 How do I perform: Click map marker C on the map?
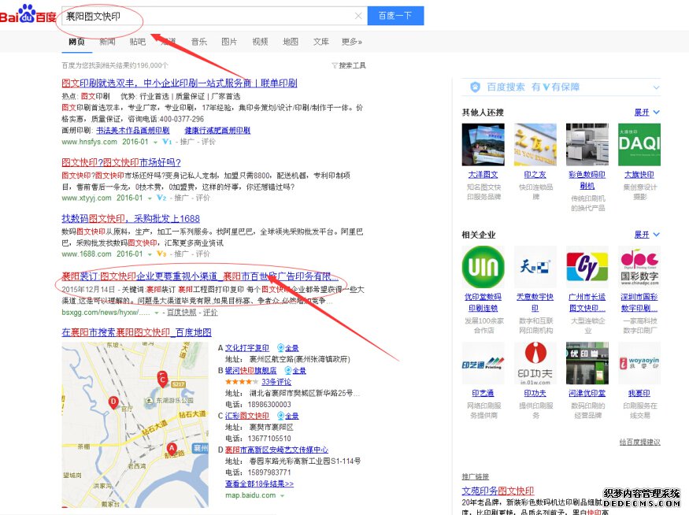[x=162, y=380]
